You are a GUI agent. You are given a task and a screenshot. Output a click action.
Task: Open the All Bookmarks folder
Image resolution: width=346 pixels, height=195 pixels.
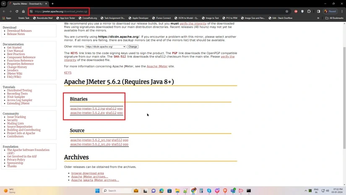coord(334,18)
